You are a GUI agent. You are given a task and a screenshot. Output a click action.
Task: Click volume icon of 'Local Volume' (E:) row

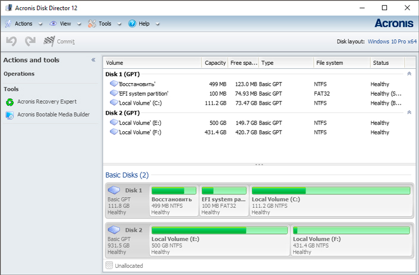(114, 122)
